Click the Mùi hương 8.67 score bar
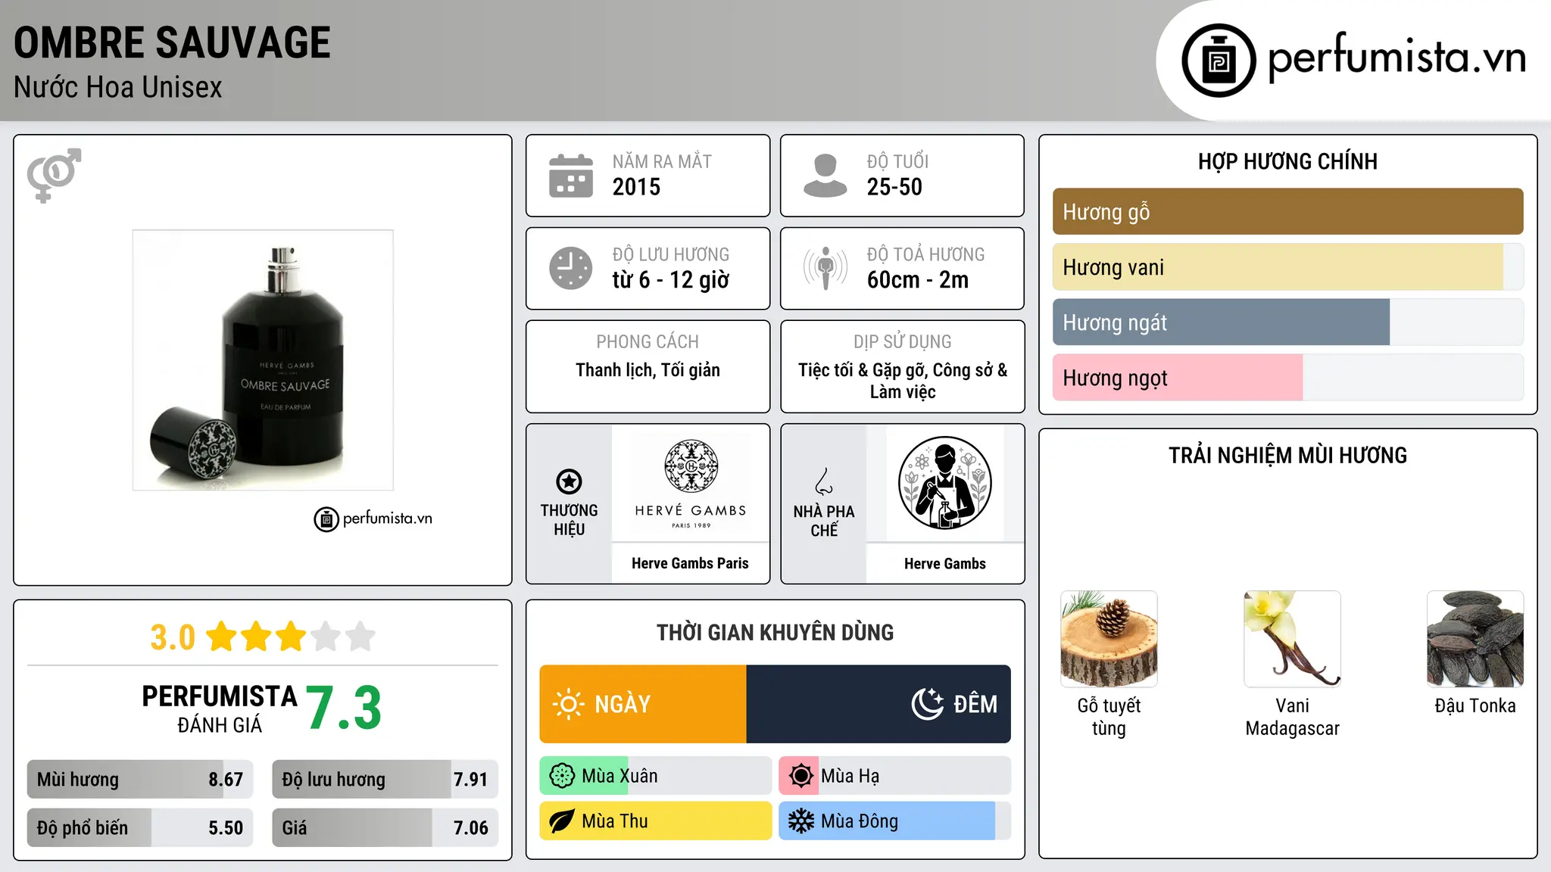 tap(140, 780)
